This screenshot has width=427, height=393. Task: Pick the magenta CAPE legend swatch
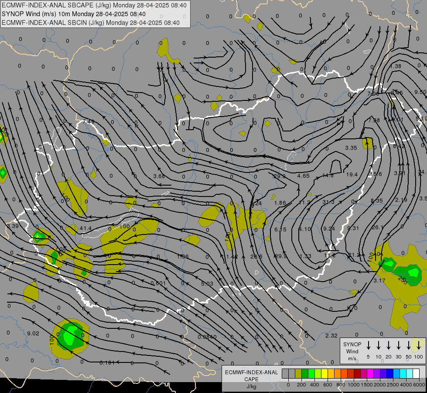tap(370, 373)
